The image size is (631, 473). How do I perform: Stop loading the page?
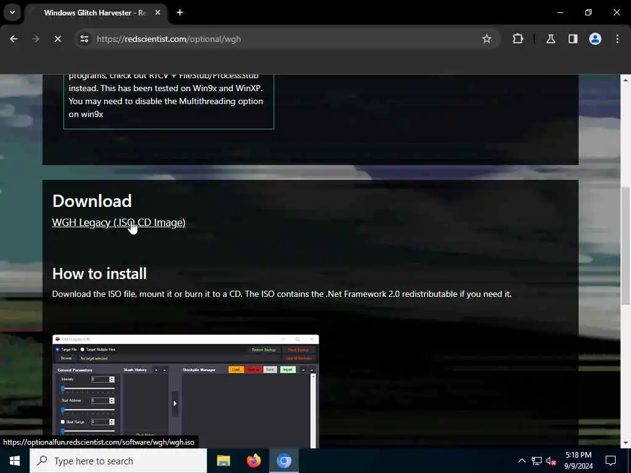[58, 39]
